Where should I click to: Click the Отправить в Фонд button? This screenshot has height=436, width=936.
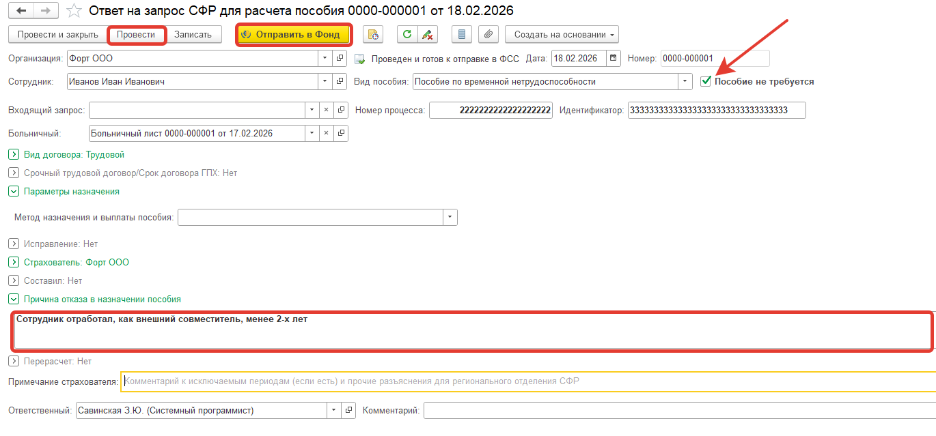(294, 34)
